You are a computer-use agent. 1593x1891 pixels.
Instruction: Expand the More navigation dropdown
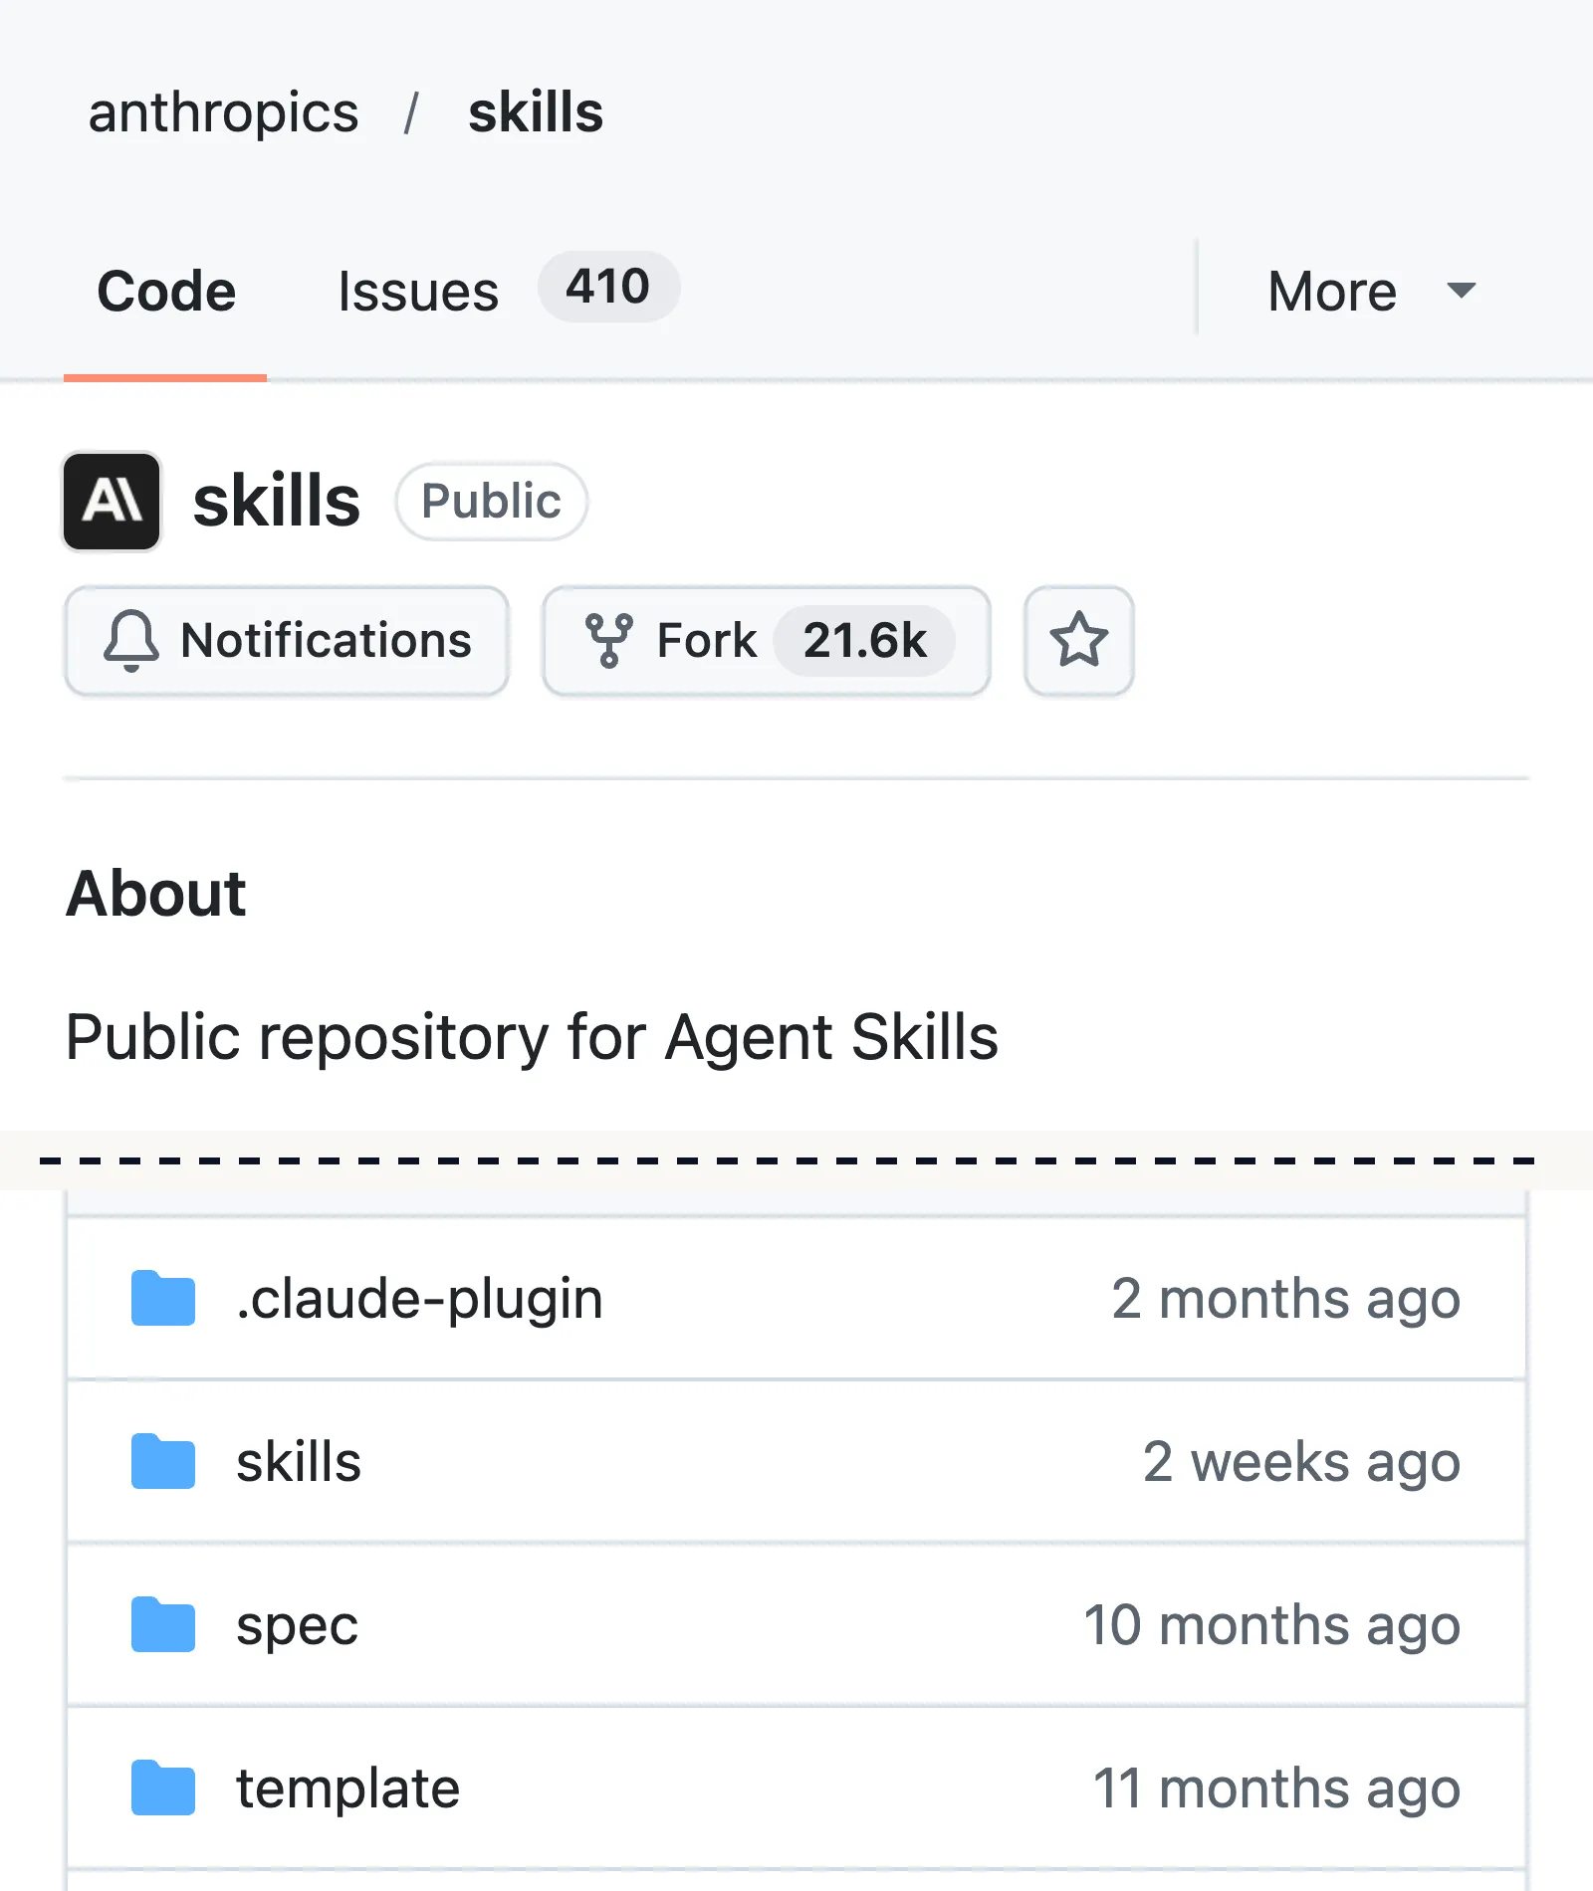pyautogui.click(x=1371, y=291)
